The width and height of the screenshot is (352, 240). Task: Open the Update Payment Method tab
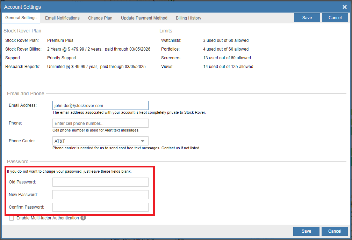pyautogui.click(x=144, y=18)
